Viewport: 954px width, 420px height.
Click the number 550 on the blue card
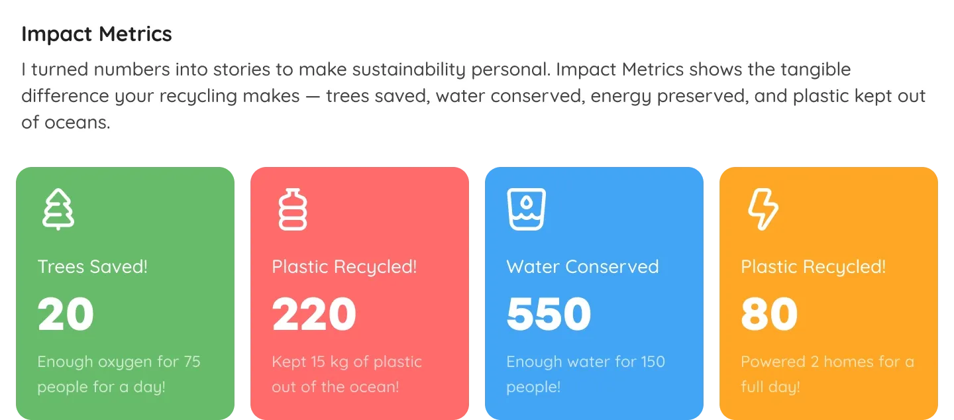(x=549, y=313)
